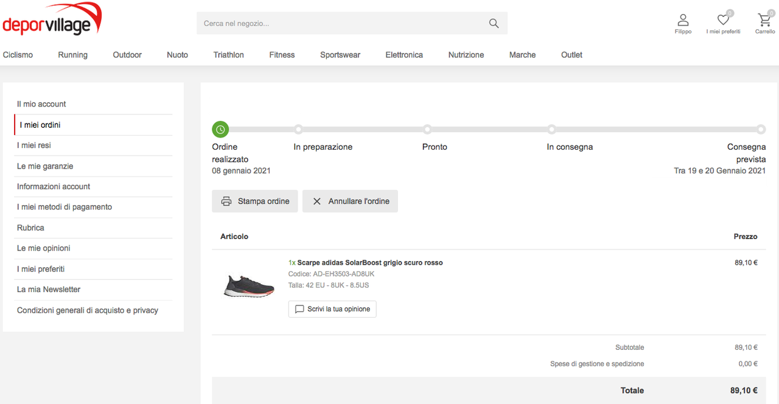The width and height of the screenshot is (779, 404).
Task: Click the Talla: 42 EU - 8UK - 8.5US text
Action: (329, 285)
